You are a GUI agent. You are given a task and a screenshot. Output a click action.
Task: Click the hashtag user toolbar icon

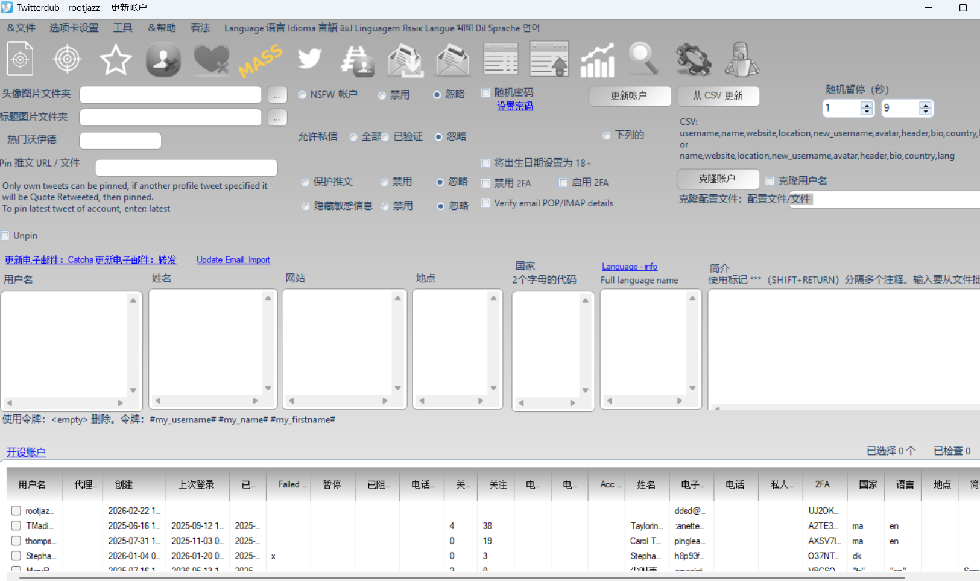pyautogui.click(x=357, y=60)
